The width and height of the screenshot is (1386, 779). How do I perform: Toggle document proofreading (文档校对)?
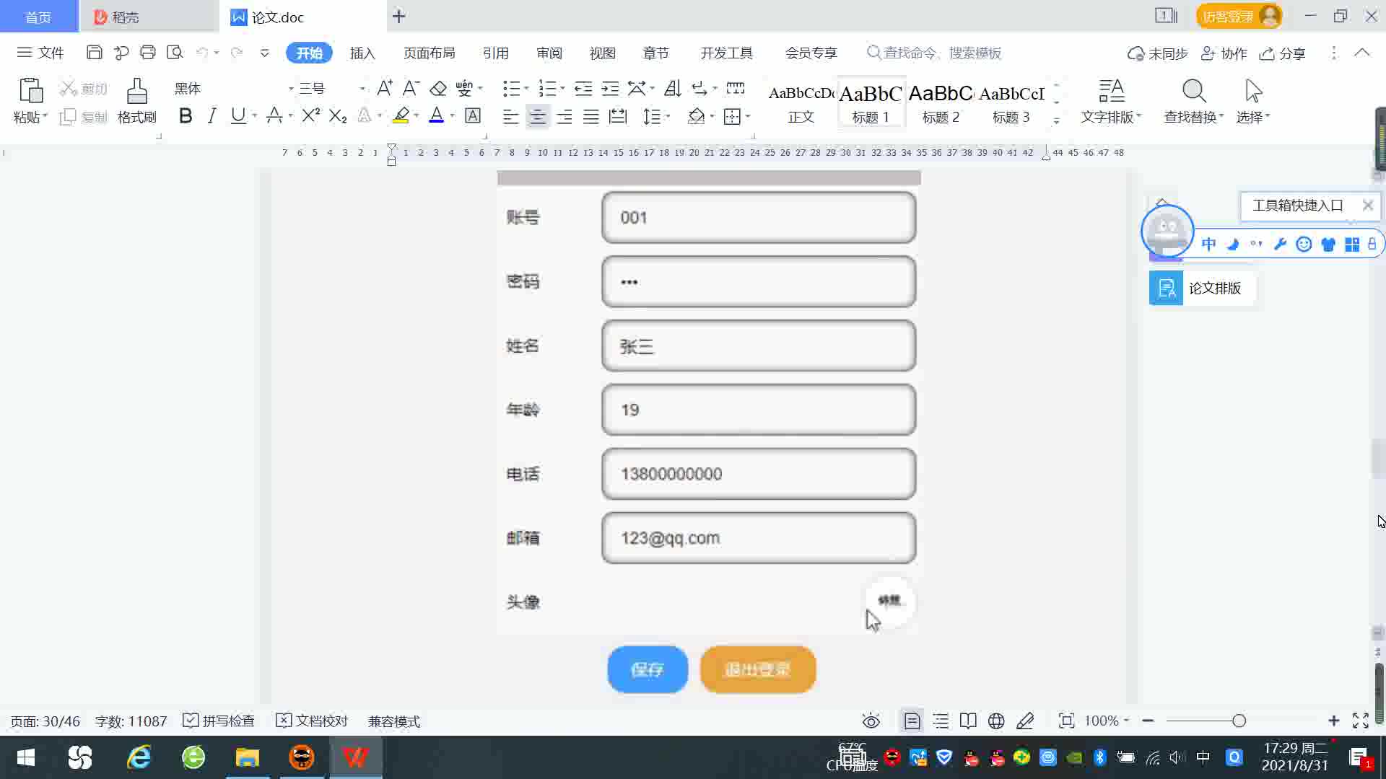[x=312, y=721]
